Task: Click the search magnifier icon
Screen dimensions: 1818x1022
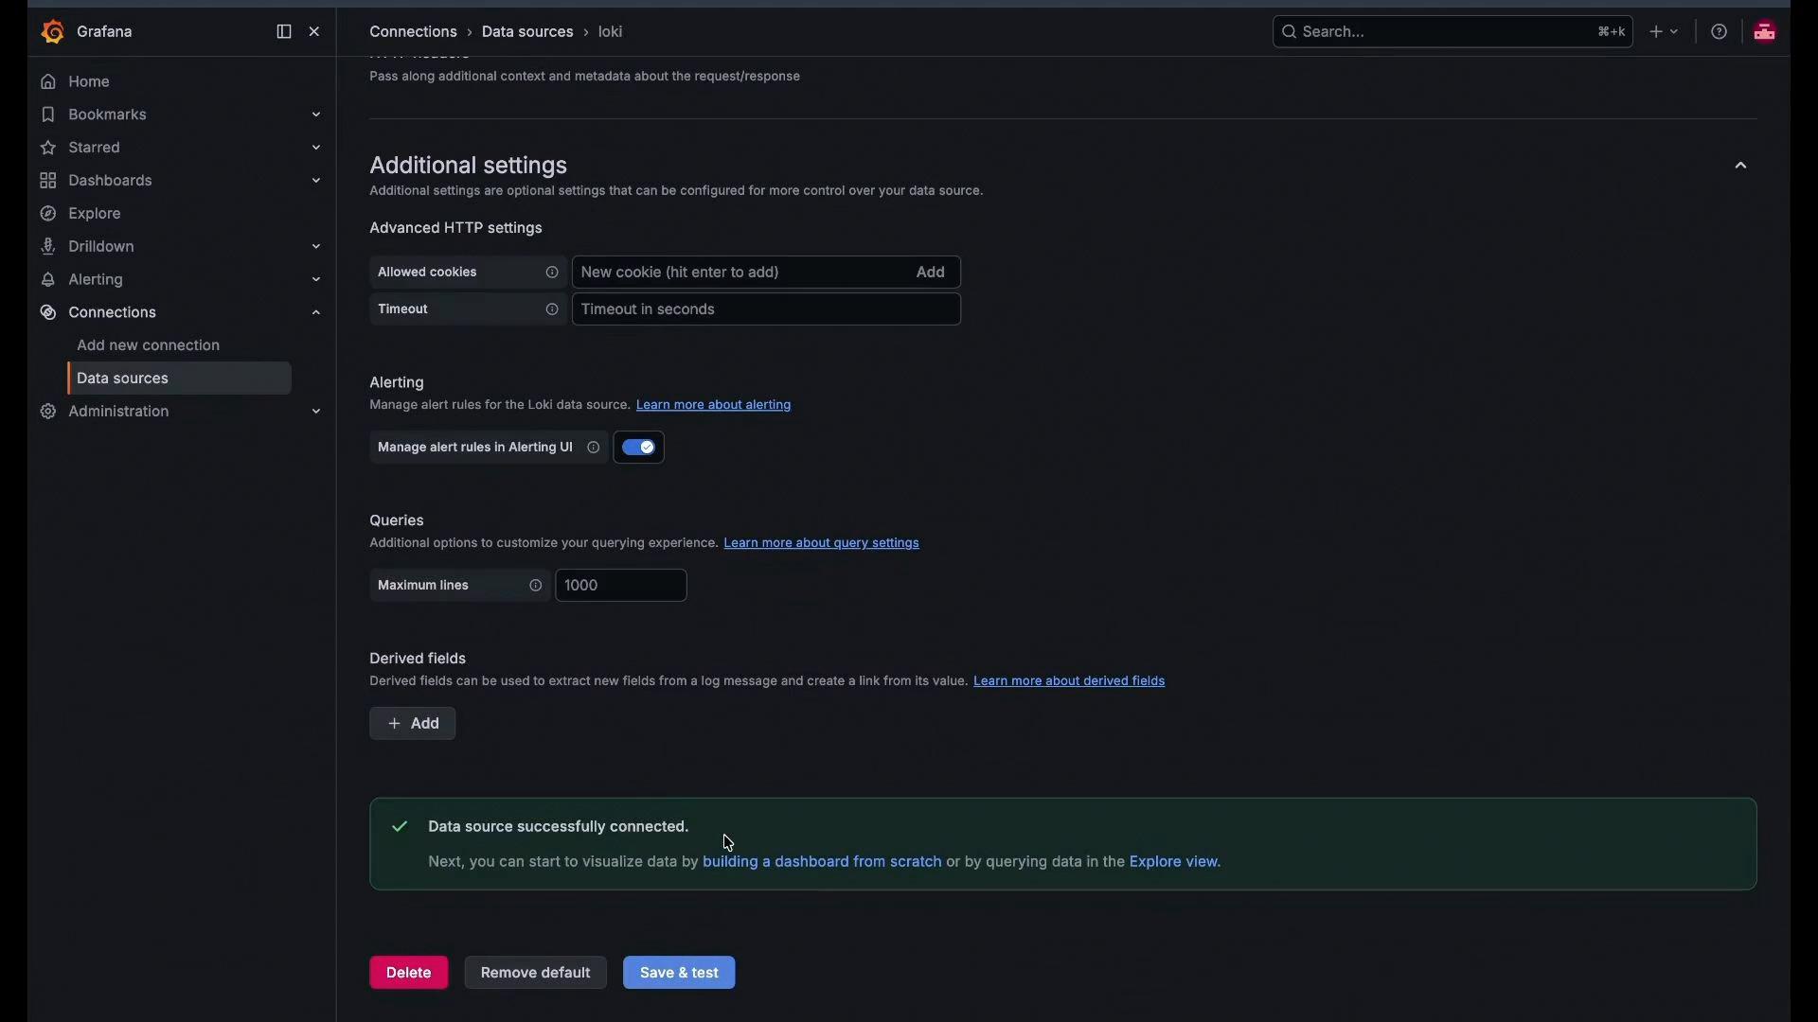Action: pos(1289,32)
